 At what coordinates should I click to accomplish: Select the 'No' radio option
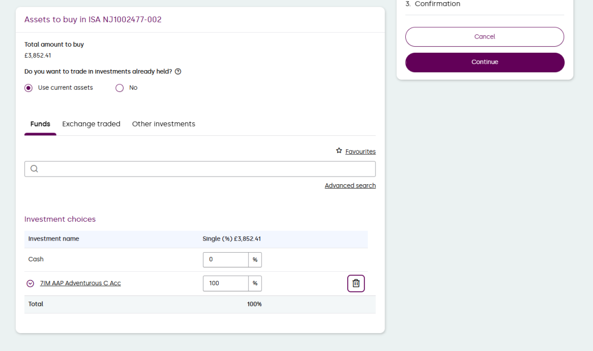coord(120,88)
